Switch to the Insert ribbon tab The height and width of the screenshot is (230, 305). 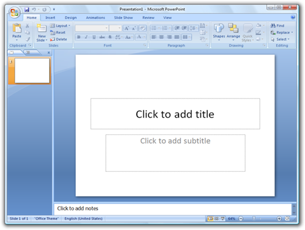point(50,18)
